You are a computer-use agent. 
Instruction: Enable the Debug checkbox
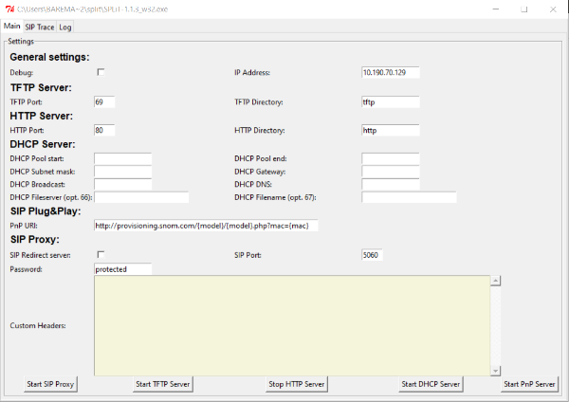point(101,72)
